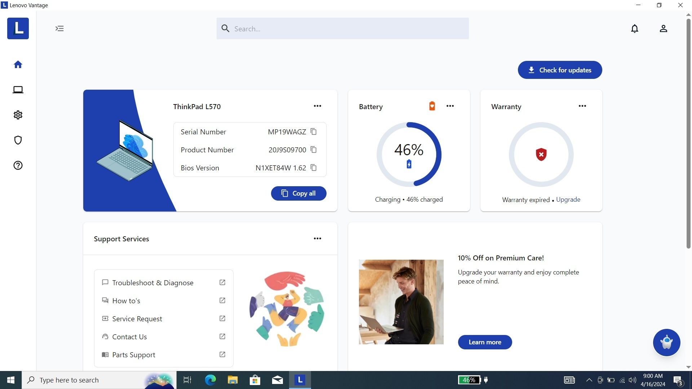Click the Check for updates button
The width and height of the screenshot is (692, 389).
pyautogui.click(x=560, y=70)
